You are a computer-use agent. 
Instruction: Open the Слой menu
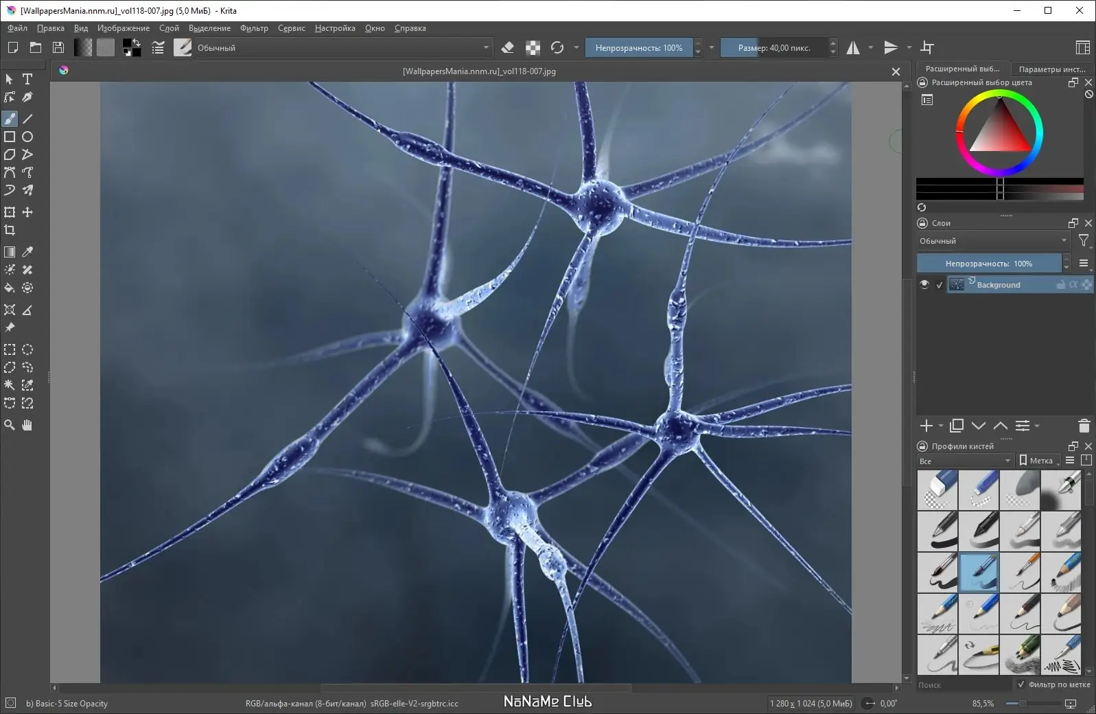169,28
